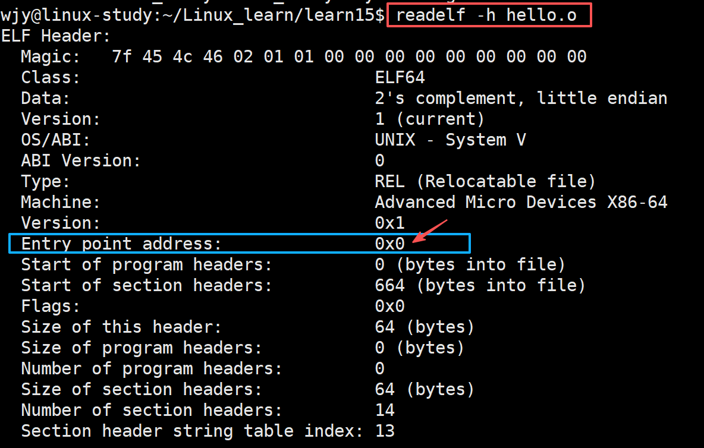Select the UNIX - System V value
The width and height of the screenshot is (704, 448).
coord(450,140)
